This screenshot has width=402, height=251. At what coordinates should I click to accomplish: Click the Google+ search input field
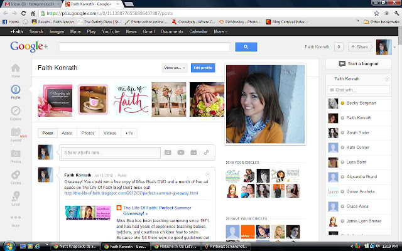click(144, 47)
